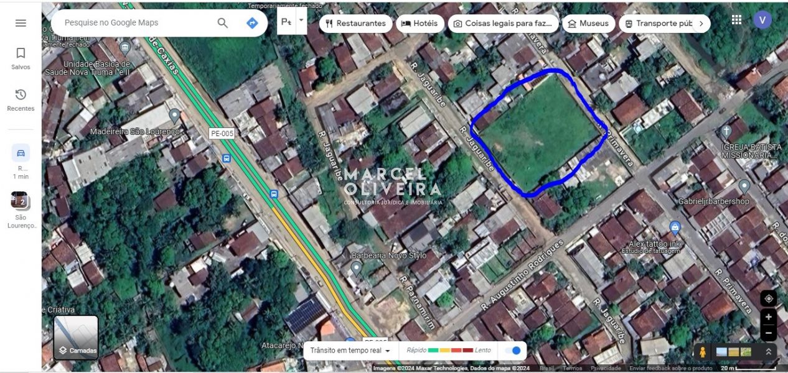Expand the imagery strip with double chevron
Viewport: 788px width, 373px height.
tap(768, 352)
